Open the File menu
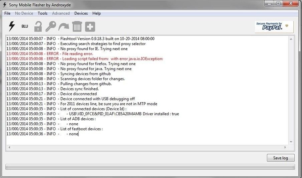 (x=7, y=13)
